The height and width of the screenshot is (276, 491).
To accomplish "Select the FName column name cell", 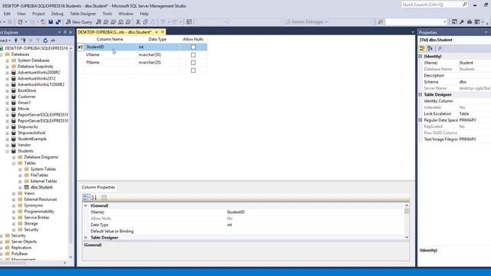I will [110, 63].
